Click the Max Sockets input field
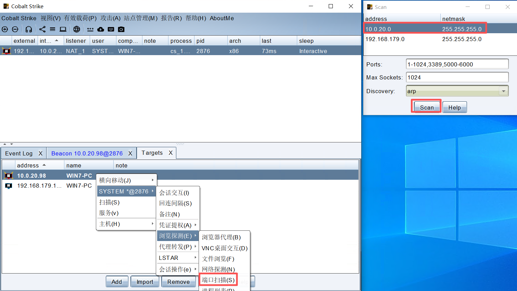Screen dimensions: 517x291 coord(457,77)
